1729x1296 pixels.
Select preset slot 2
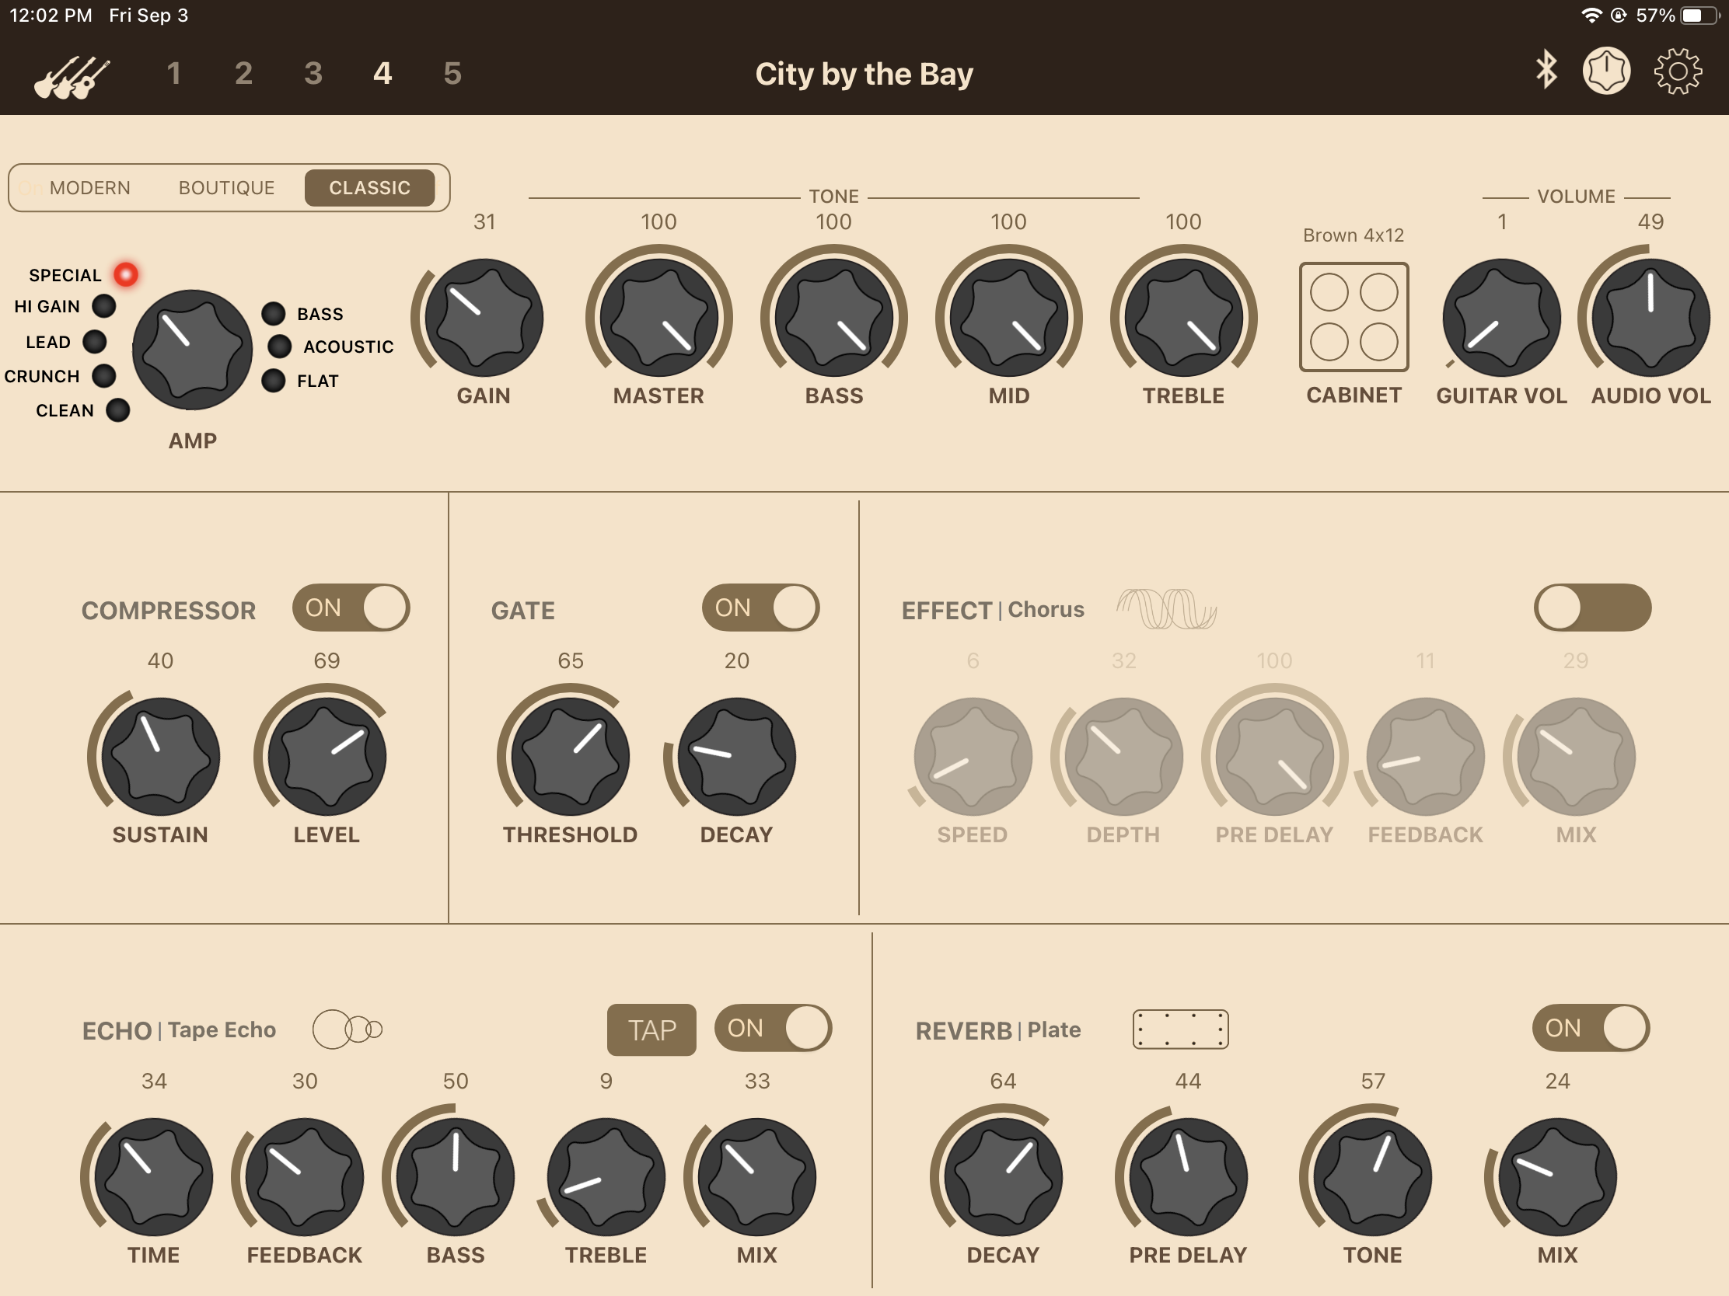coord(243,74)
